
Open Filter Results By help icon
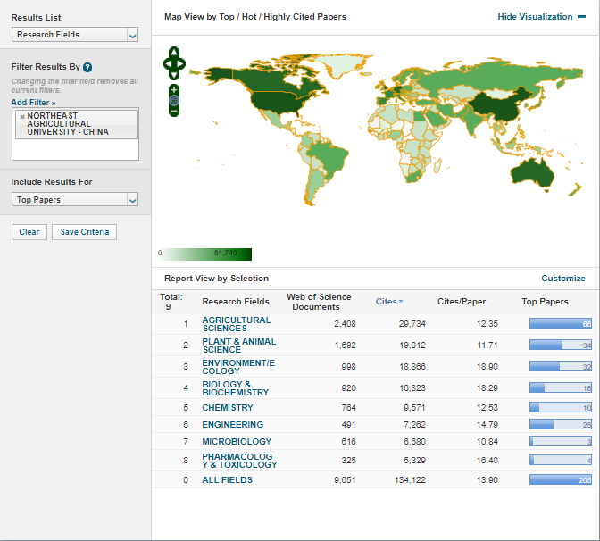point(87,68)
